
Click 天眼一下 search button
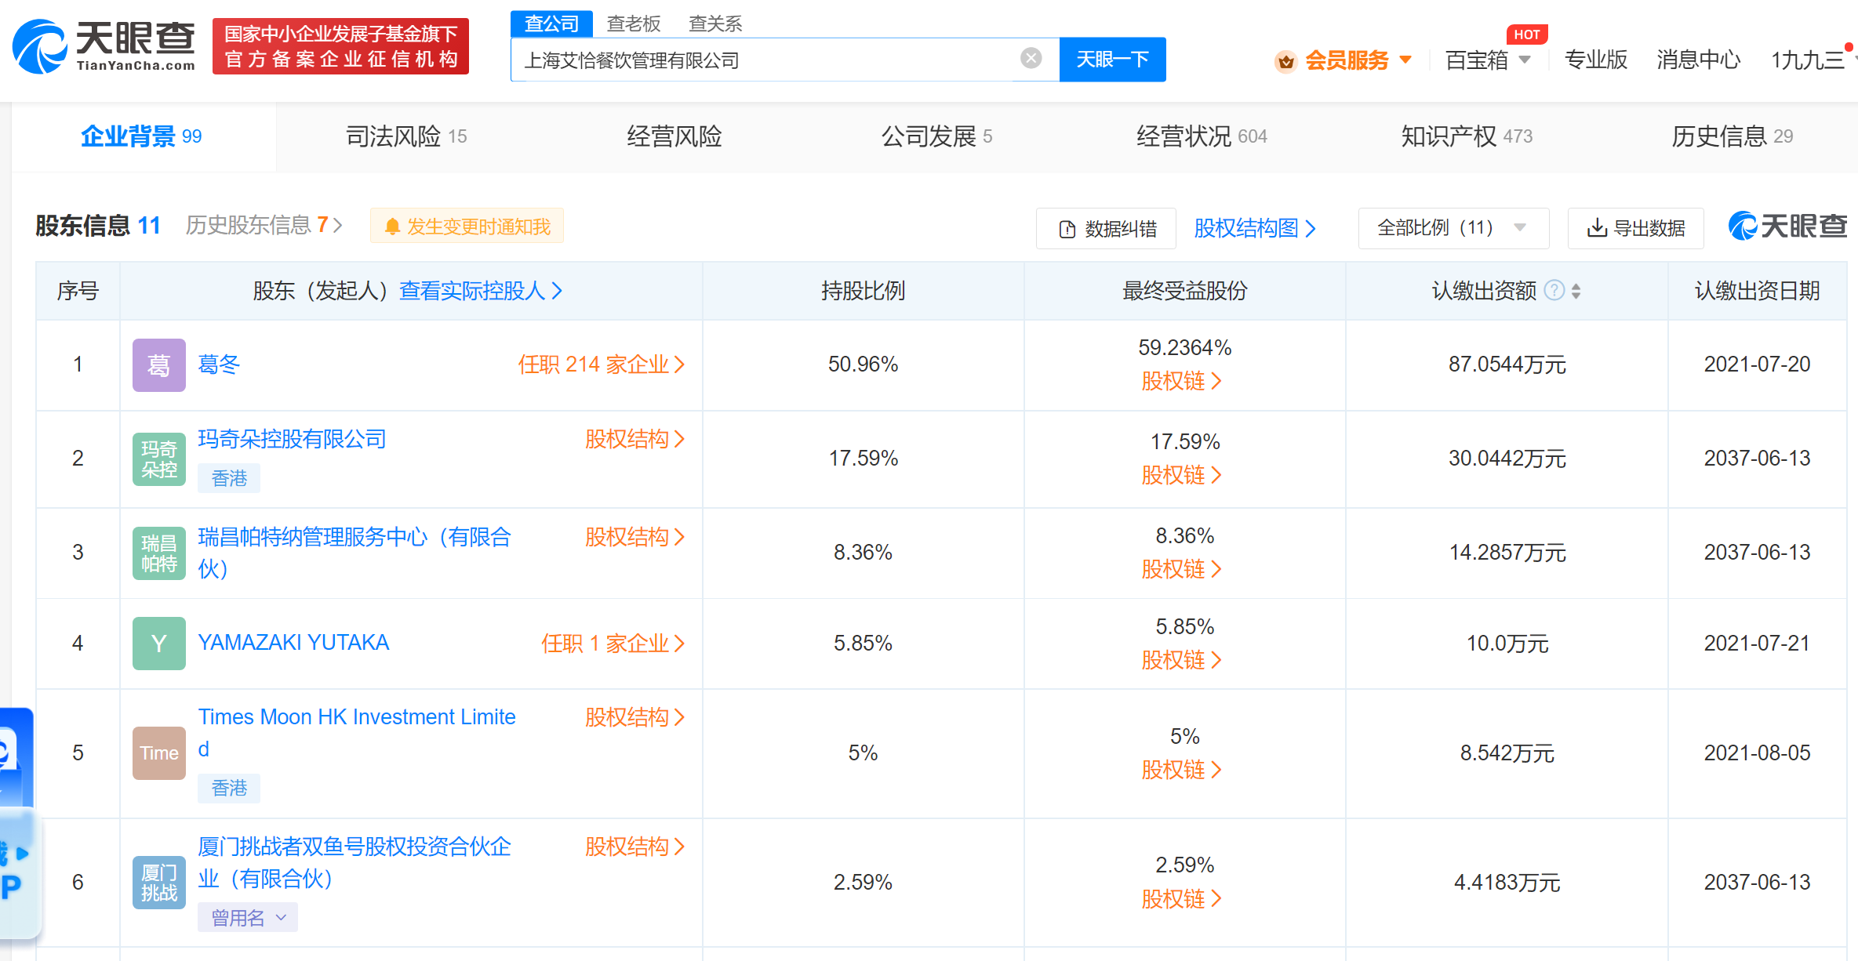point(1112,60)
